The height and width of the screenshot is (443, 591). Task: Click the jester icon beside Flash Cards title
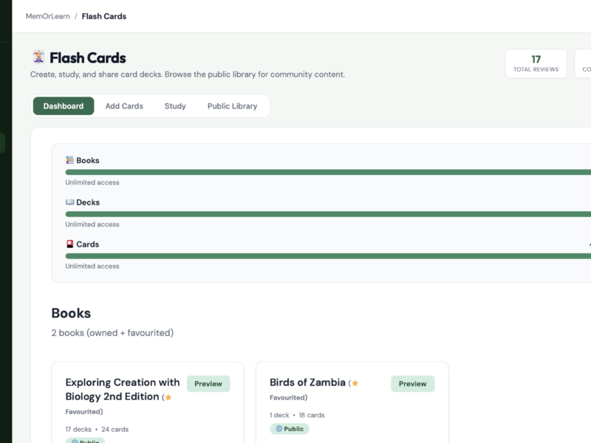[38, 58]
